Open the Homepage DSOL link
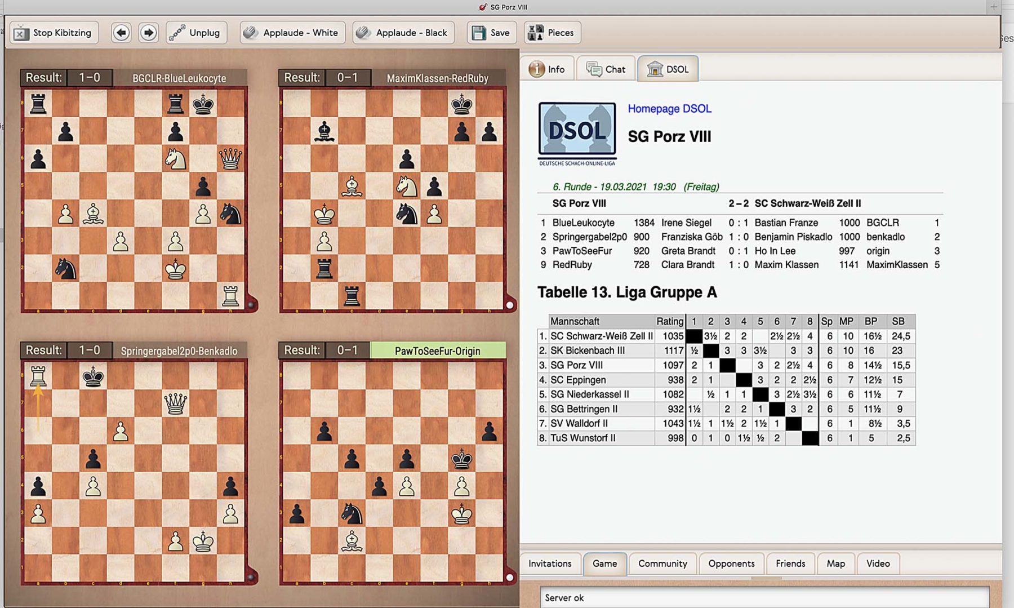Screen dimensions: 1014x608 click(669, 109)
